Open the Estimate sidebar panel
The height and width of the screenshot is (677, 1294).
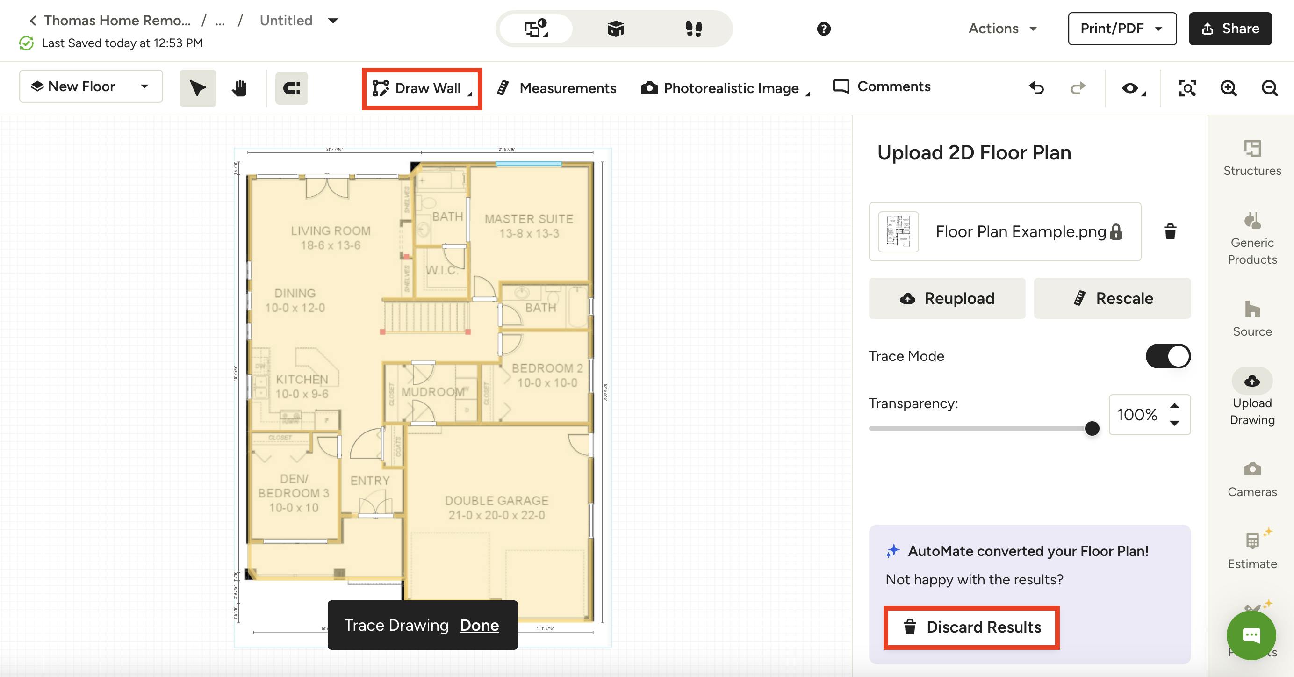[x=1252, y=549]
